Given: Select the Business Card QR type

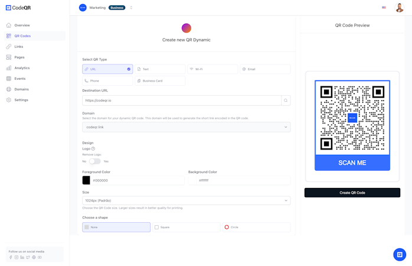Looking at the screenshot, I should (x=160, y=81).
